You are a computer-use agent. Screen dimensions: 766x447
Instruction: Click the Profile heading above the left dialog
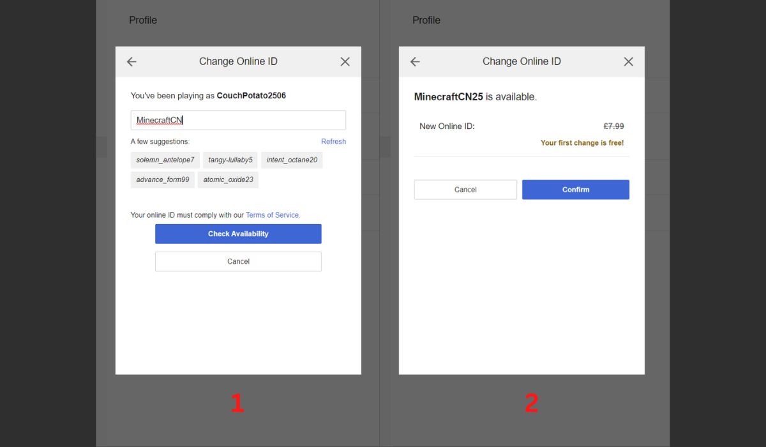coord(143,20)
